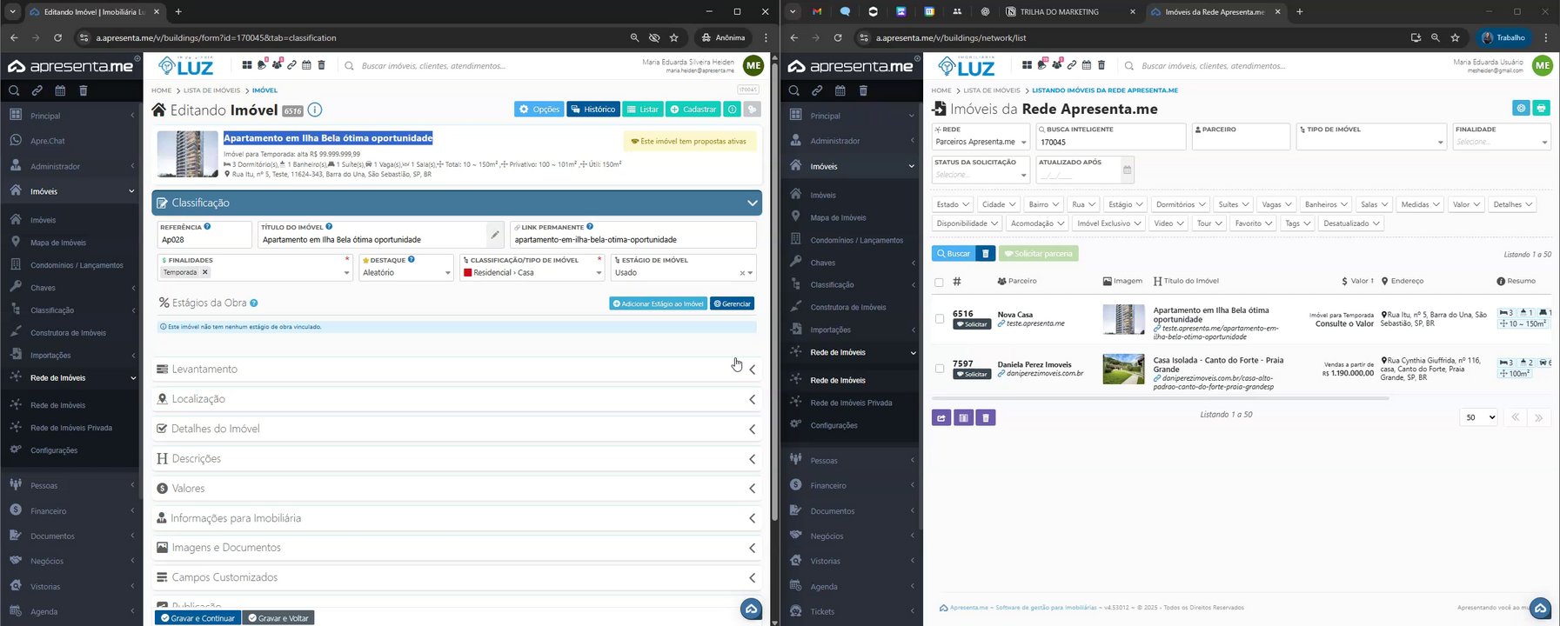Click trash icon in left window top toolbar
The width and height of the screenshot is (1560, 626).
pyautogui.click(x=321, y=65)
